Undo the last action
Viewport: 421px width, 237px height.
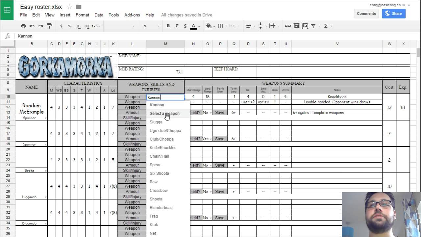point(32,26)
